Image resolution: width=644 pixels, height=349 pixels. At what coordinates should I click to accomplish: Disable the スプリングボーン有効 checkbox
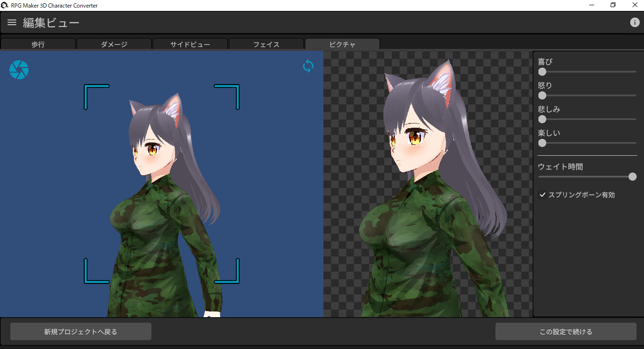click(x=543, y=194)
